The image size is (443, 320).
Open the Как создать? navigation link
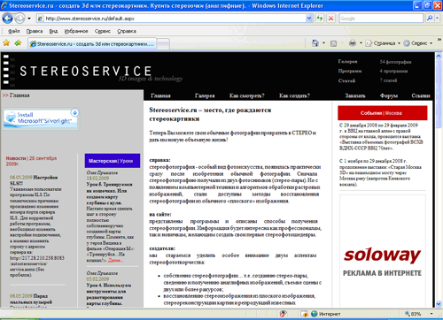pos(294,95)
